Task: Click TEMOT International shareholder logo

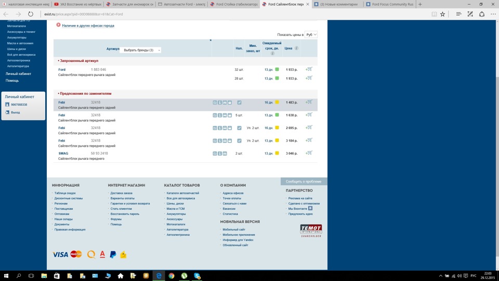Action: click(311, 231)
